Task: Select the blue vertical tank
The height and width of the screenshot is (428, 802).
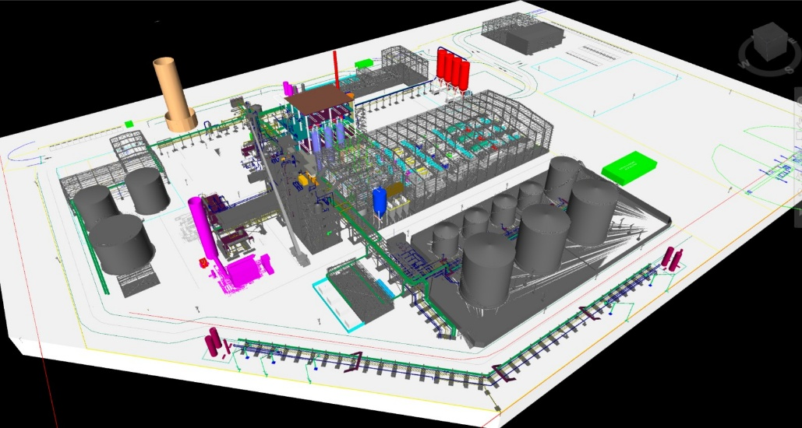Action: tap(380, 200)
